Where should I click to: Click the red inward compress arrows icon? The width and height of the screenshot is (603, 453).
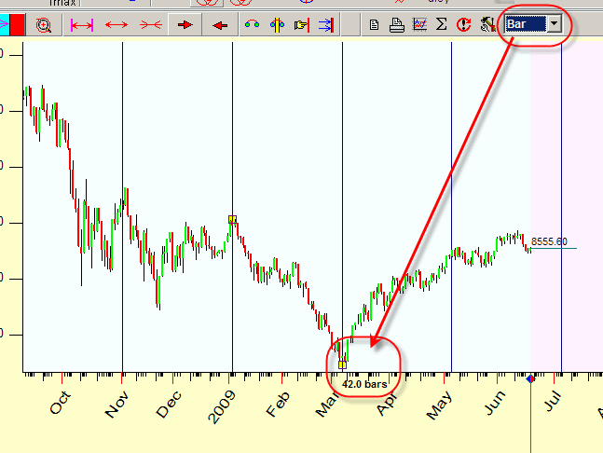[150, 25]
